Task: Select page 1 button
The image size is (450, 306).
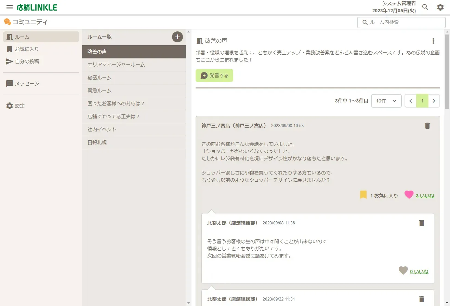Action: coord(422,101)
